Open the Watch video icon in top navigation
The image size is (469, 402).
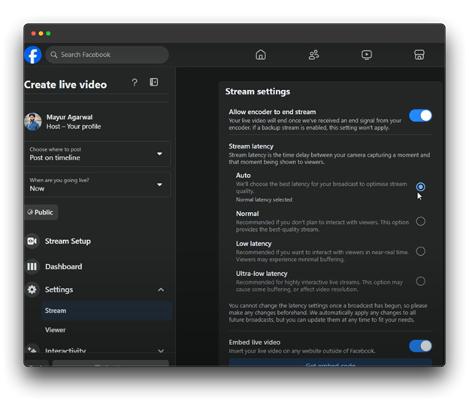click(367, 55)
